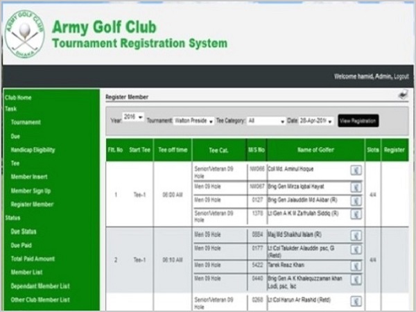
Task: Go to Club Home in sidebar
Action: [x=18, y=98]
